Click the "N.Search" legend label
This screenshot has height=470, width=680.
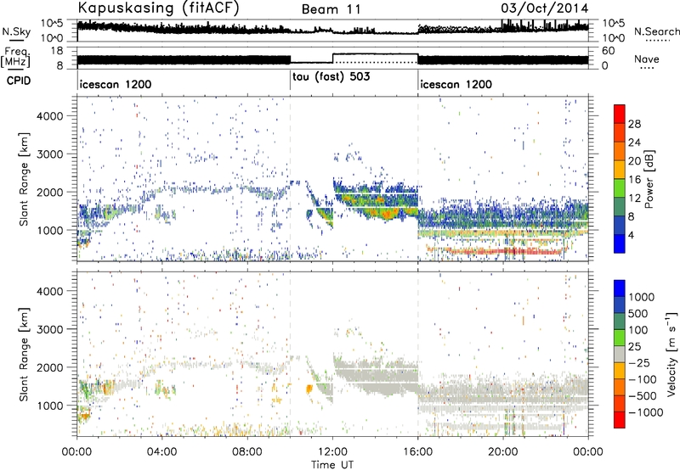[x=656, y=31]
